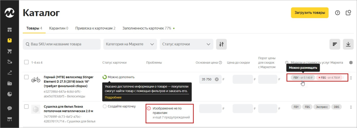Viewport: 357px width, 128px height.
Task: Click the question icon beside Основная цена
Action: (220, 63)
